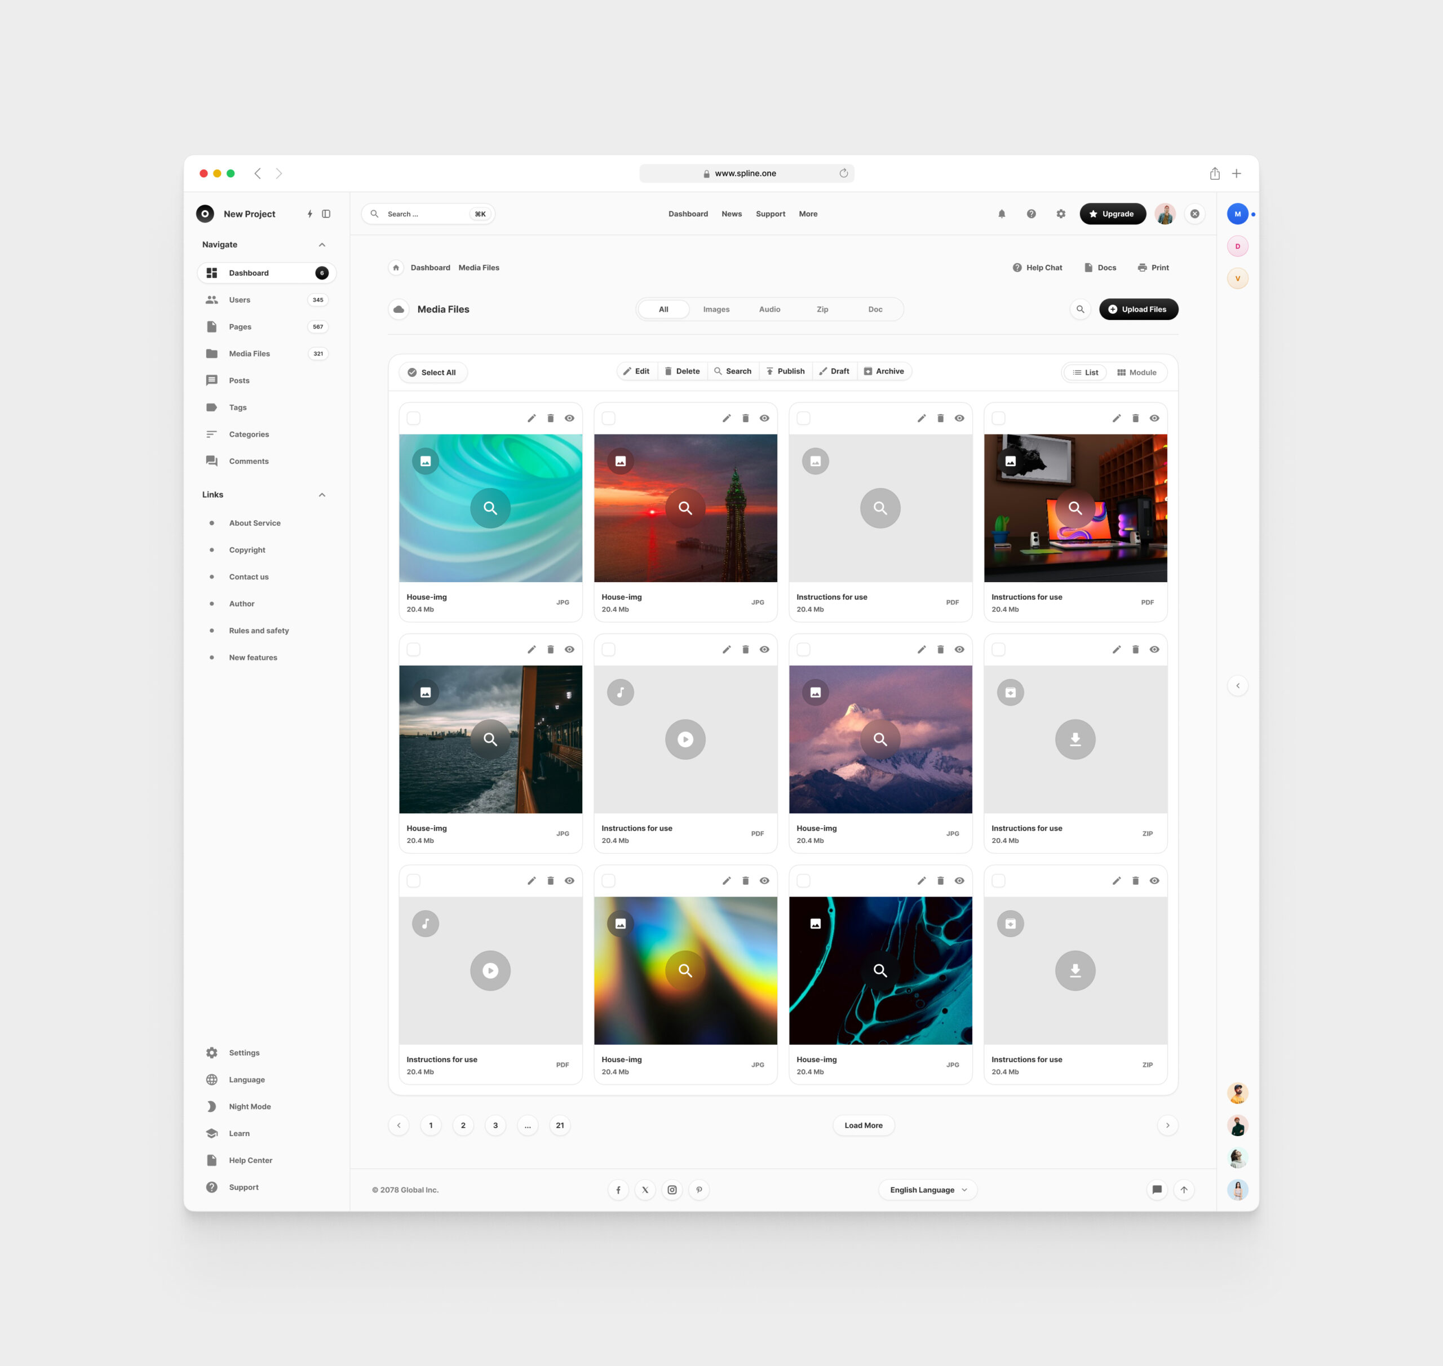Collapse the Links section
1443x1366 pixels.
tap(322, 495)
